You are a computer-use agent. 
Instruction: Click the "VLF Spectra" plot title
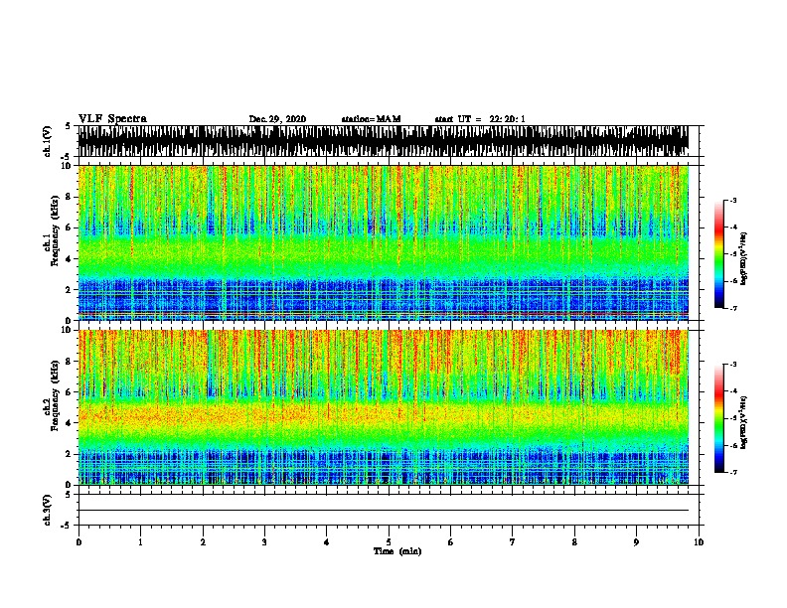(x=112, y=119)
